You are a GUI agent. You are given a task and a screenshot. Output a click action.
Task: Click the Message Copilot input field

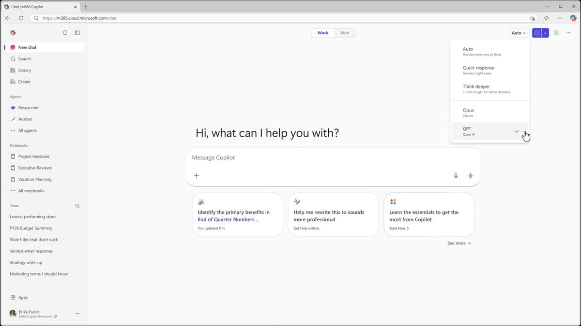(333, 158)
